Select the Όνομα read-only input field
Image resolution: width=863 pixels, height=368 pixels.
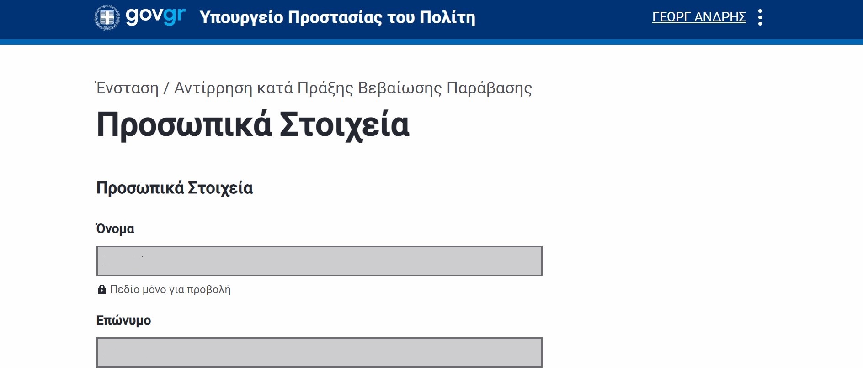319,261
